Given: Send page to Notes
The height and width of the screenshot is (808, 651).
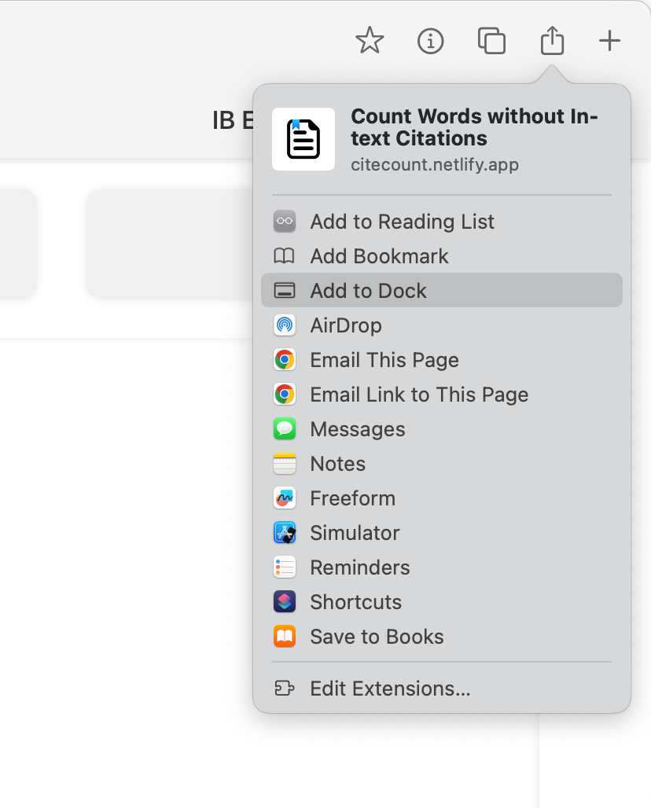Looking at the screenshot, I should click(442, 463).
